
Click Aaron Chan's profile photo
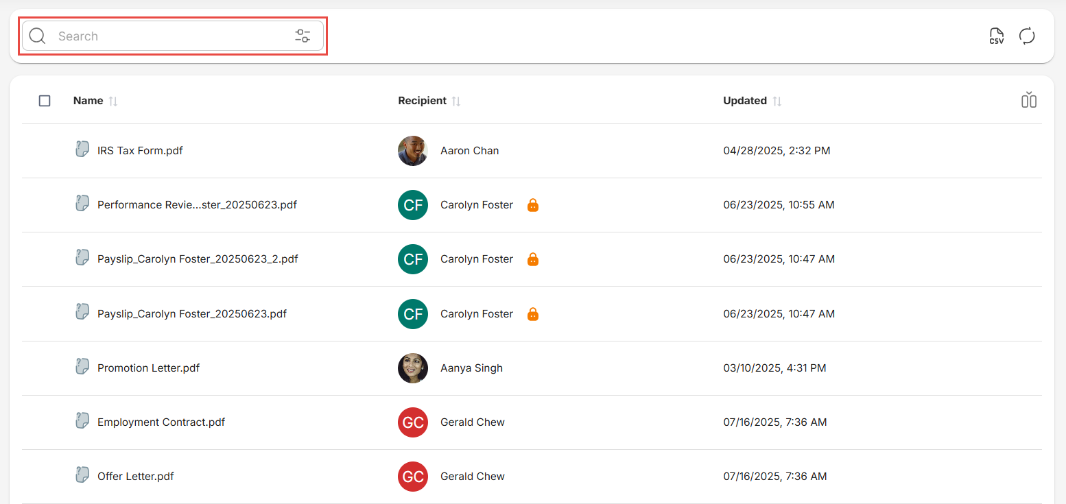pos(412,151)
